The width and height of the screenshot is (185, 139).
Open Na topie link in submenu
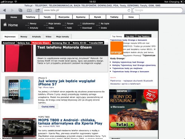[105, 23]
